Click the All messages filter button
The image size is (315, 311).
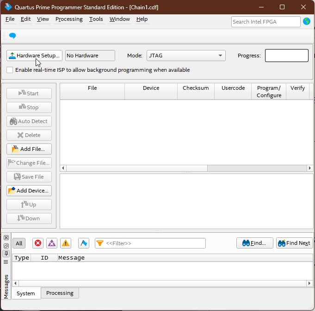click(19, 243)
